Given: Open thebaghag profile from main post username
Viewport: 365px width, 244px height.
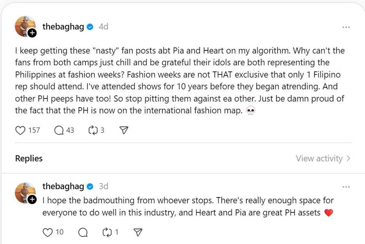Looking at the screenshot, I should [63, 27].
